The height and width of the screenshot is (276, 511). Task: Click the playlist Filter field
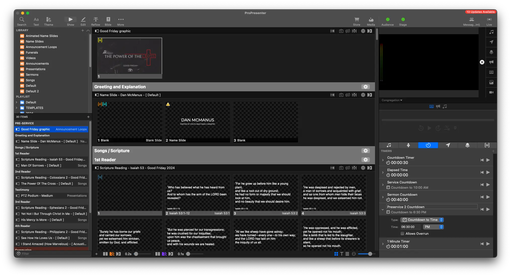[x=53, y=254]
